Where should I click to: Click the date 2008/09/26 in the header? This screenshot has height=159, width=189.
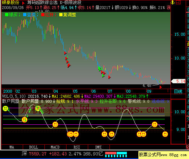(13, 8)
